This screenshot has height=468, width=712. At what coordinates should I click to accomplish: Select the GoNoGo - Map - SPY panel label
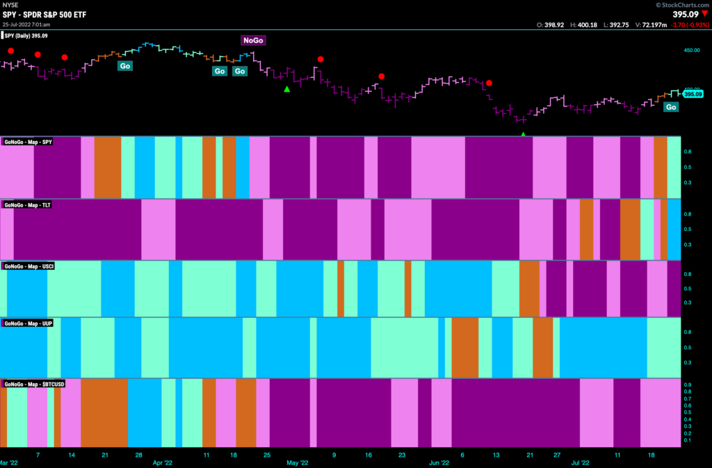(x=28, y=142)
